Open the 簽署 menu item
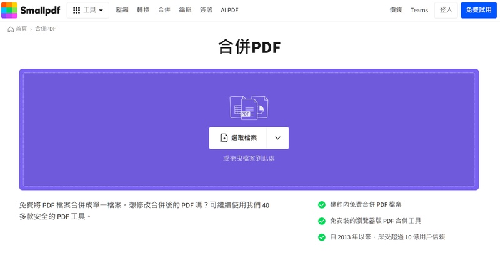500x258 pixels. tap(206, 10)
